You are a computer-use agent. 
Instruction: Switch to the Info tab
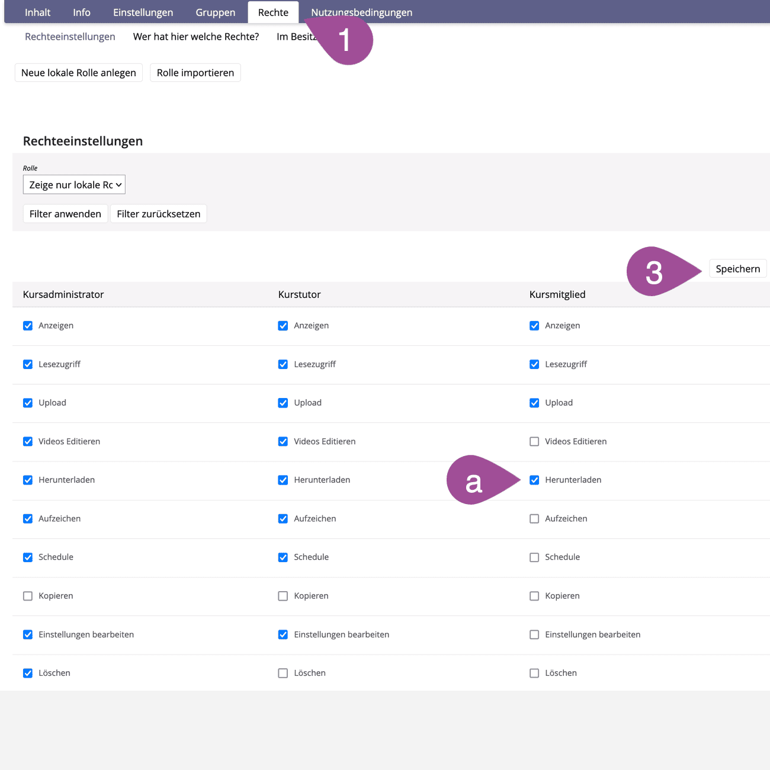82,12
